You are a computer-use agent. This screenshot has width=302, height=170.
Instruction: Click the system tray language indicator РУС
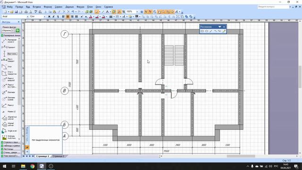coord(276,166)
